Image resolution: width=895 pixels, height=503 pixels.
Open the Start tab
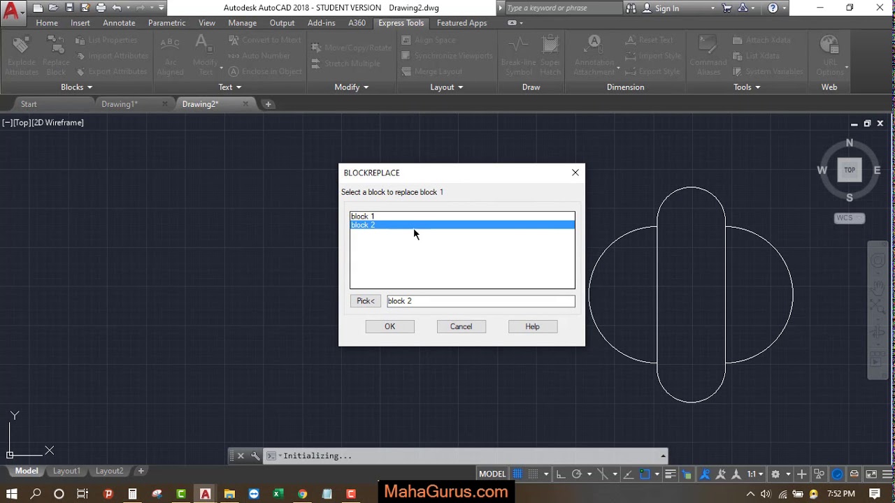point(29,104)
